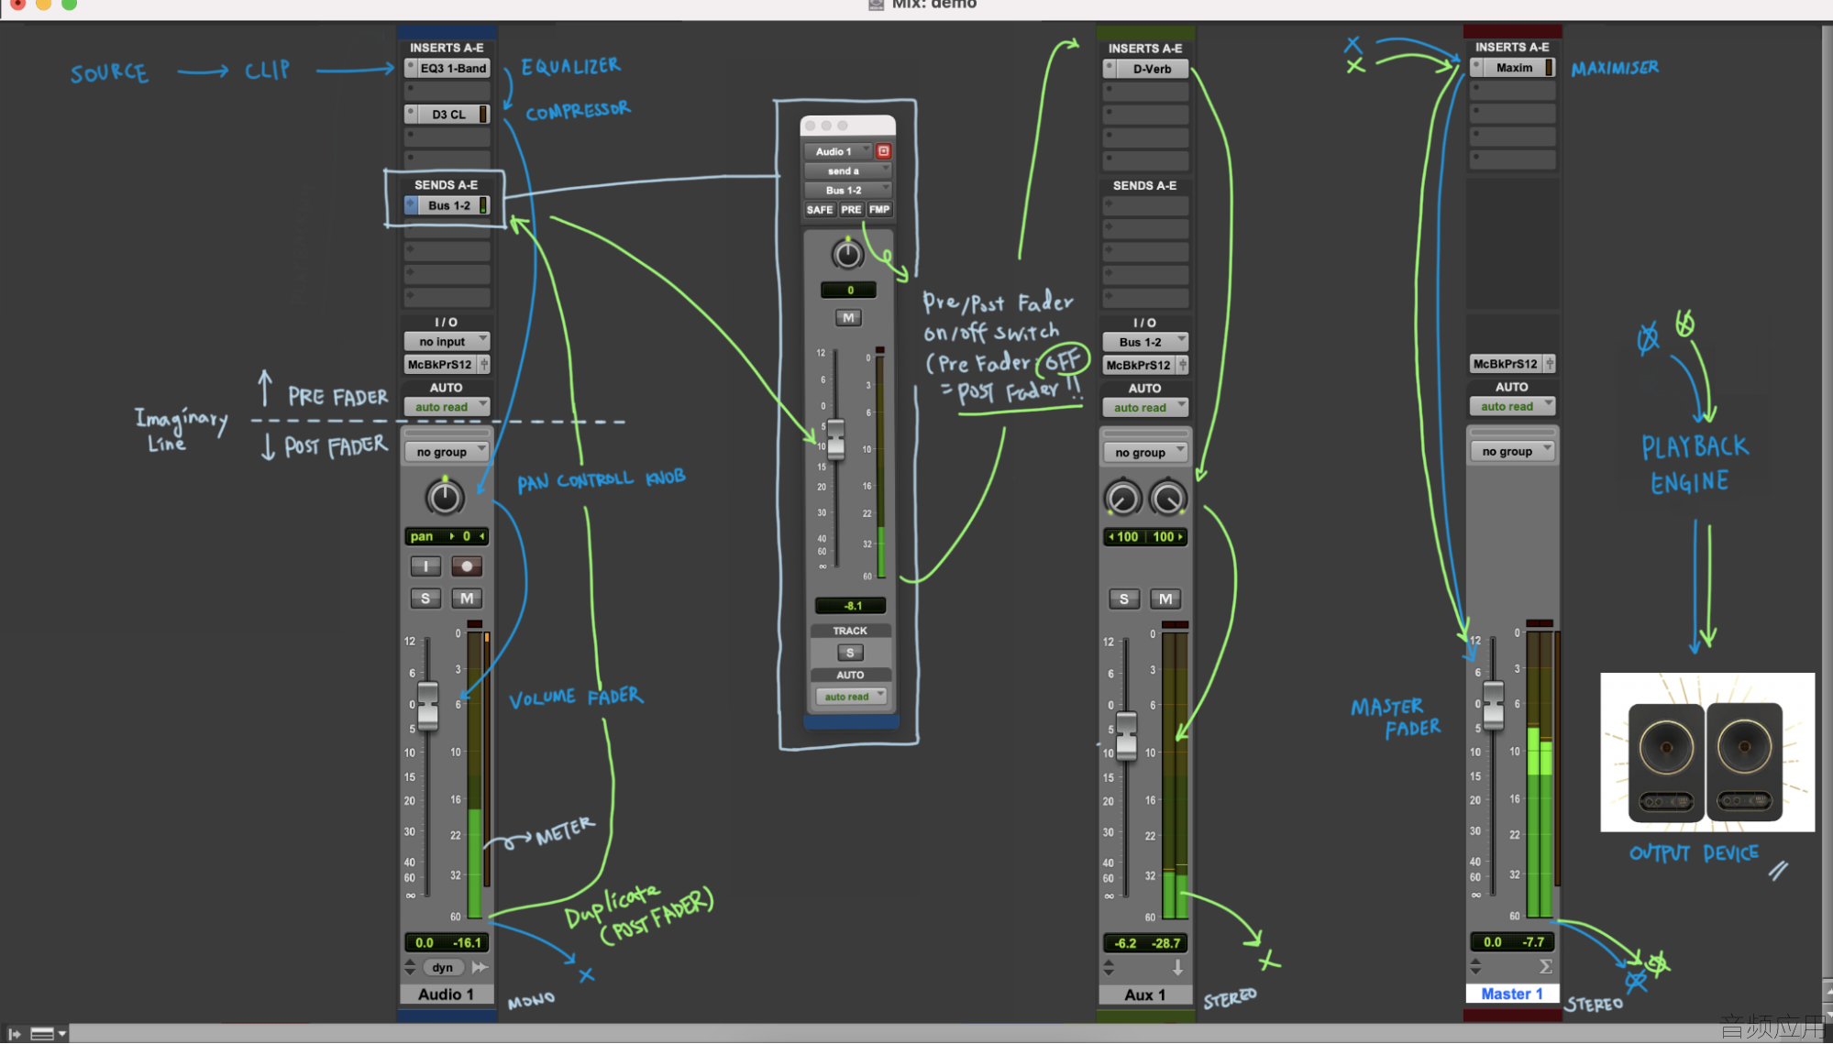Click the Audio 1 volume fader

point(427,706)
